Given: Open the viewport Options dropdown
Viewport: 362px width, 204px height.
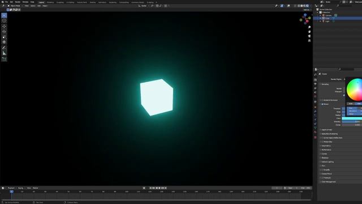Looking at the screenshot, I should tap(307, 10).
